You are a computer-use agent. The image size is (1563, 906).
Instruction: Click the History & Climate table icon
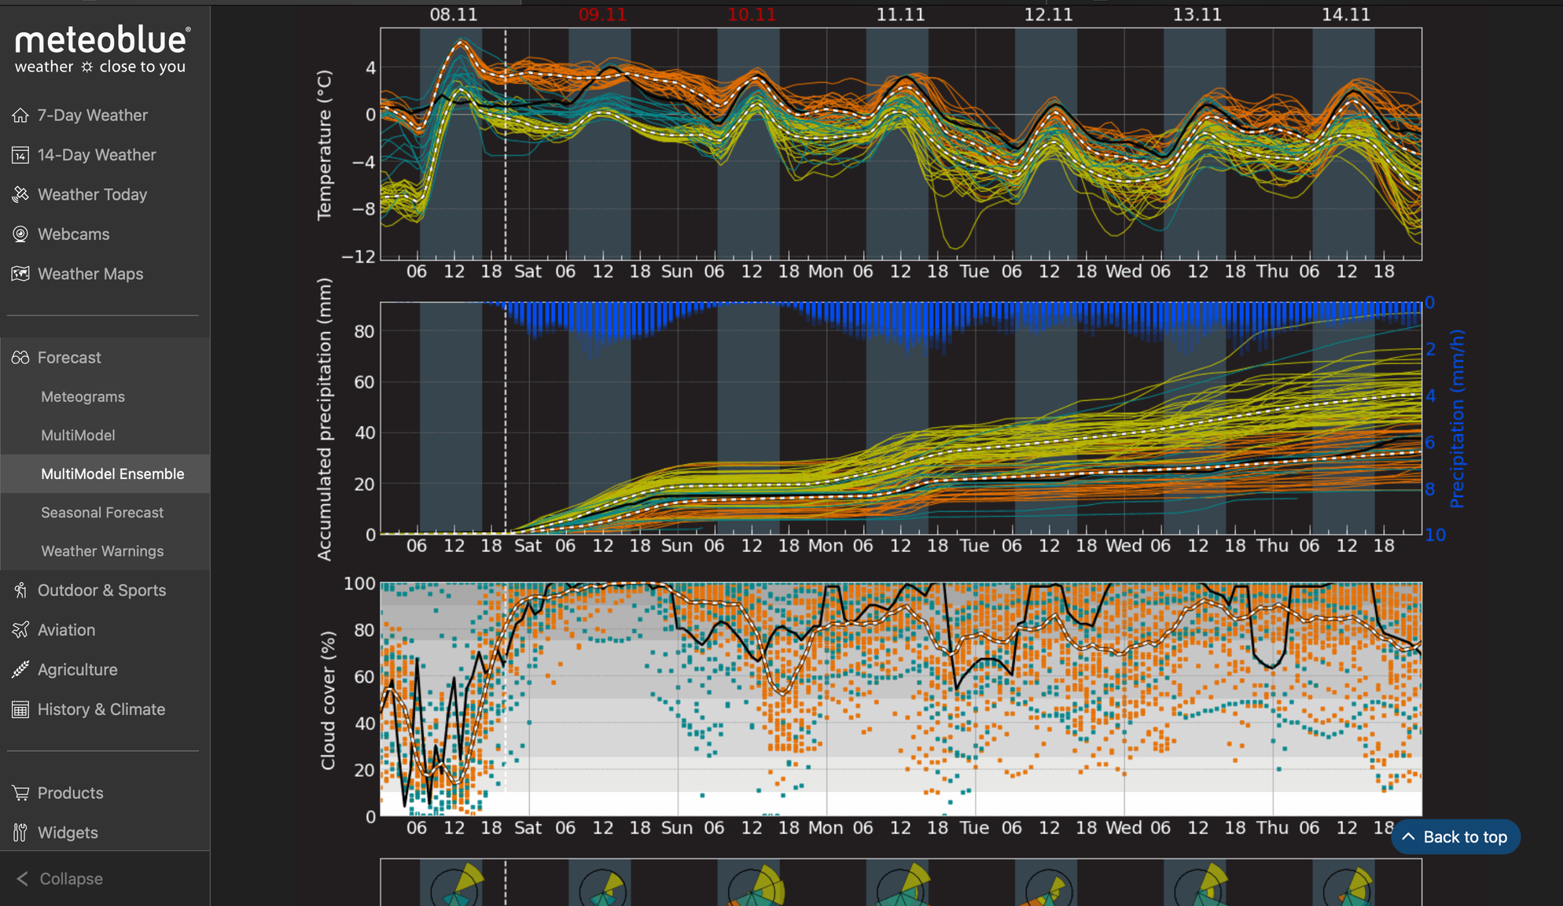[20, 709]
